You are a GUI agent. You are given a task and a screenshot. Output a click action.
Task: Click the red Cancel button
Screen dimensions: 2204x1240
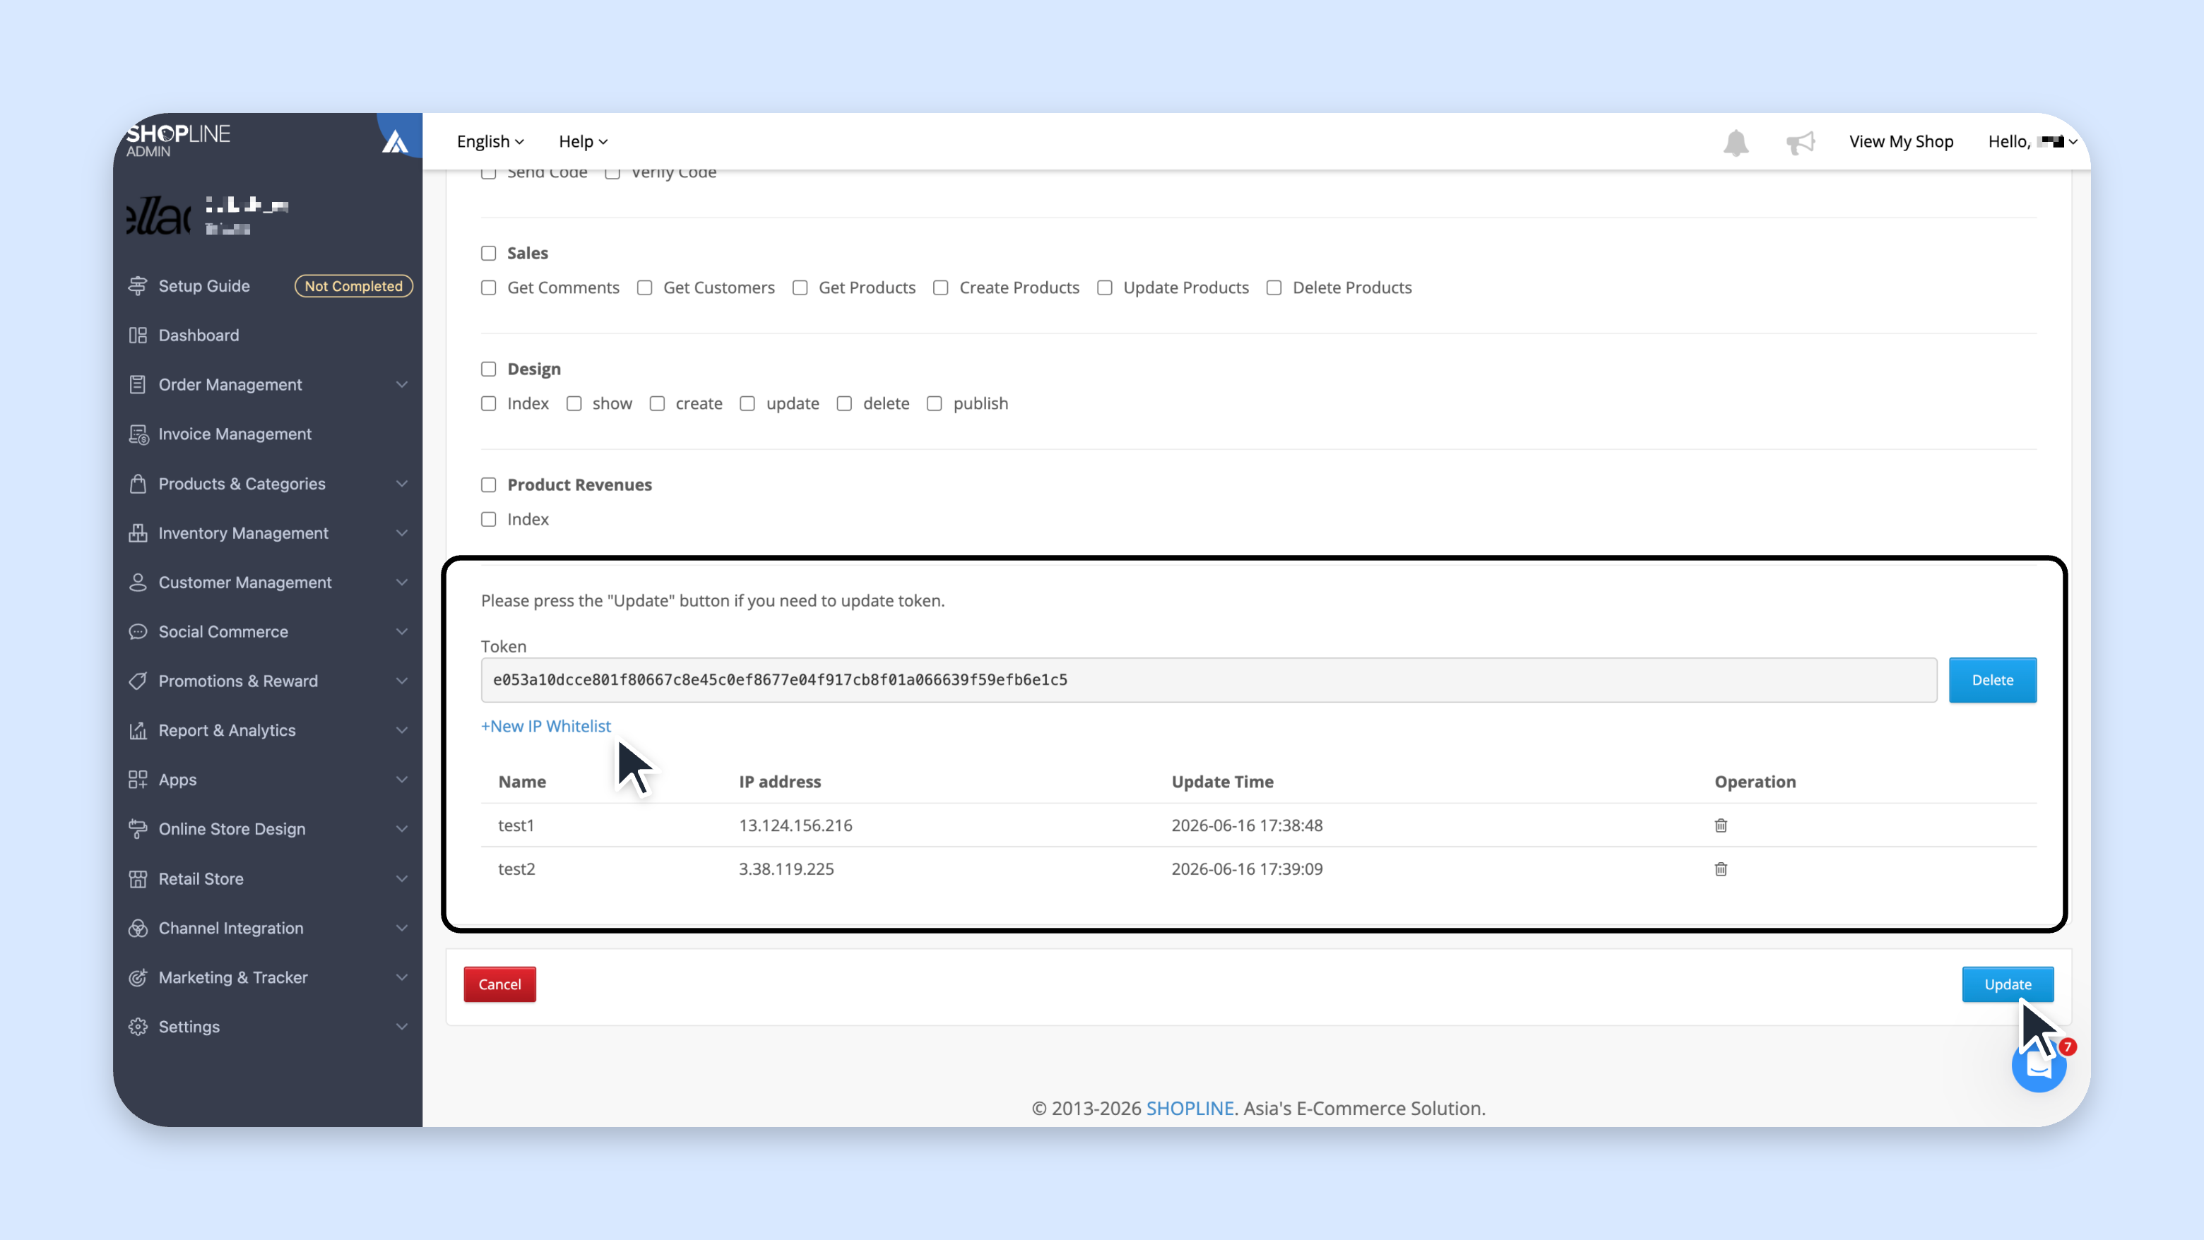tap(499, 984)
